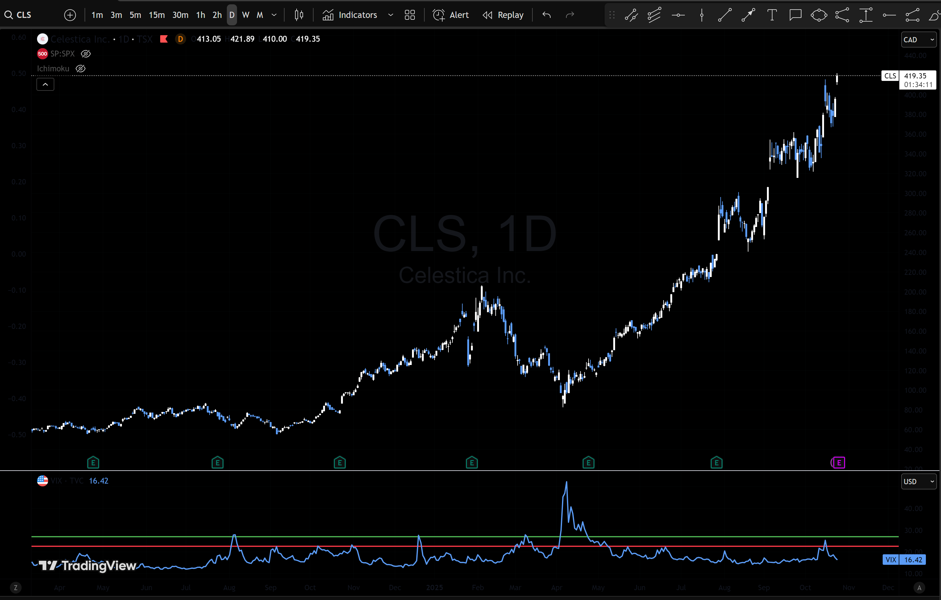941x600 pixels.
Task: Click the CLS 419.35 price label
Action: point(909,80)
